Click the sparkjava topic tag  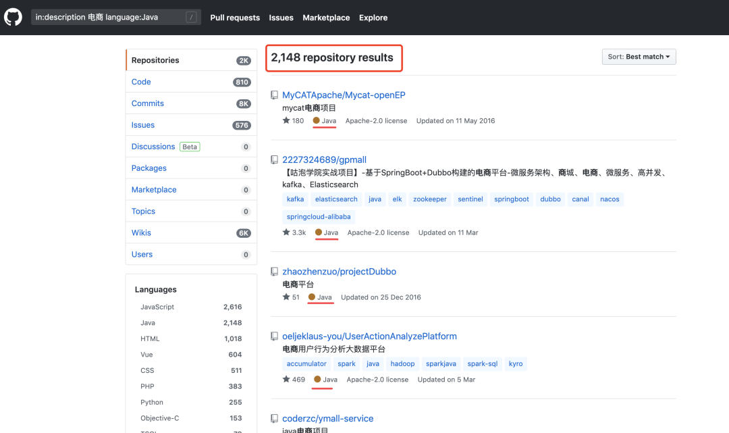[441, 363]
